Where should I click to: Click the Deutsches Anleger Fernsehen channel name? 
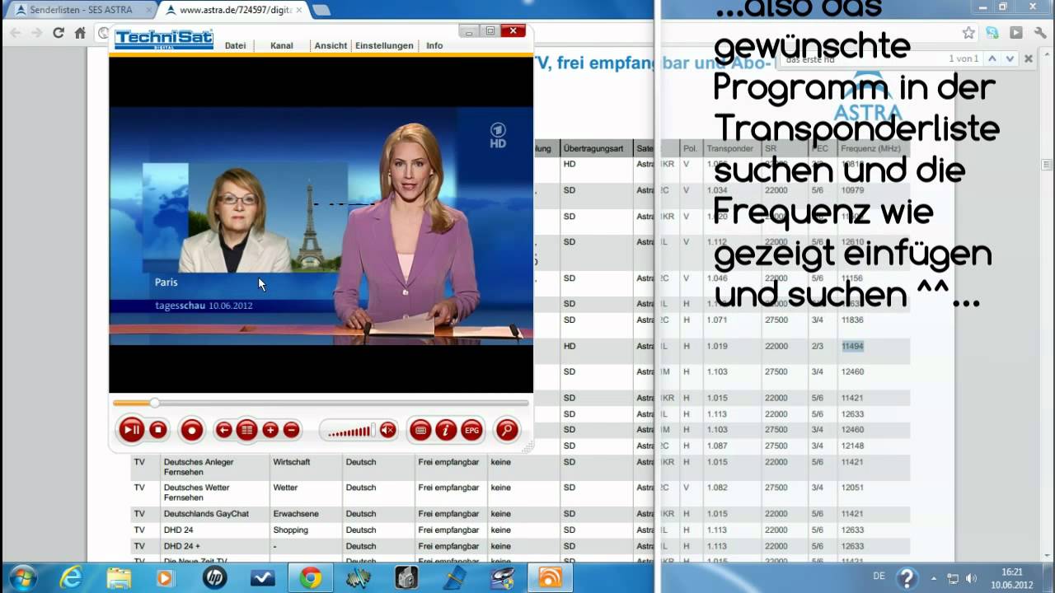[x=199, y=467]
